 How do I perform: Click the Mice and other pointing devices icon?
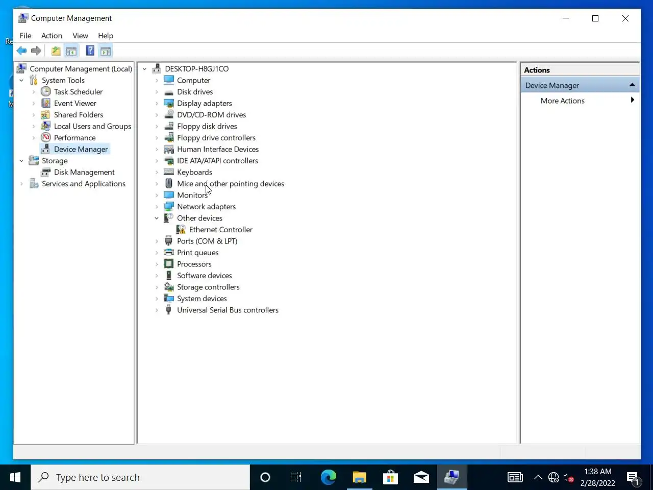[x=169, y=184]
